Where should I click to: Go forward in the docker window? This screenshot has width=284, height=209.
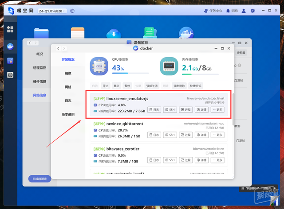[64, 48]
